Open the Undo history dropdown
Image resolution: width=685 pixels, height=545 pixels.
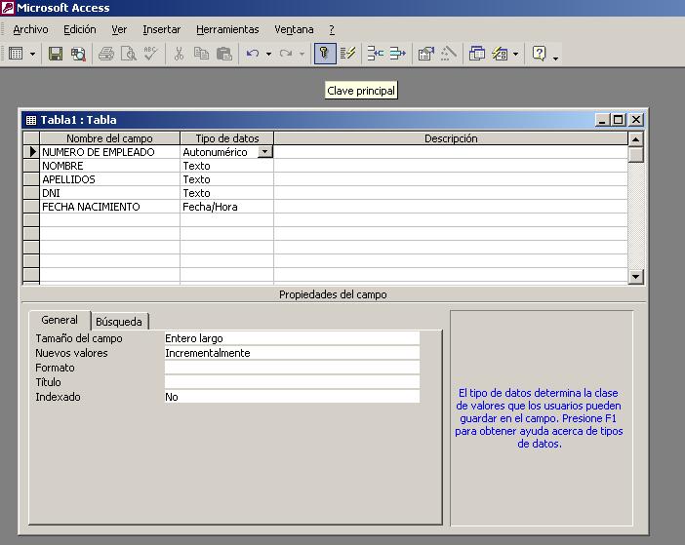point(268,54)
